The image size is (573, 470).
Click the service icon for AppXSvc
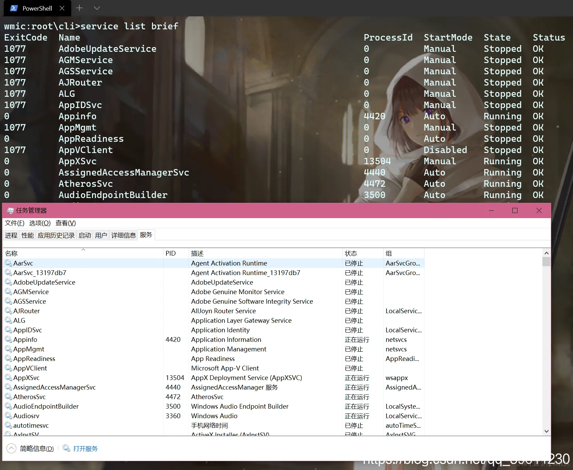9,378
